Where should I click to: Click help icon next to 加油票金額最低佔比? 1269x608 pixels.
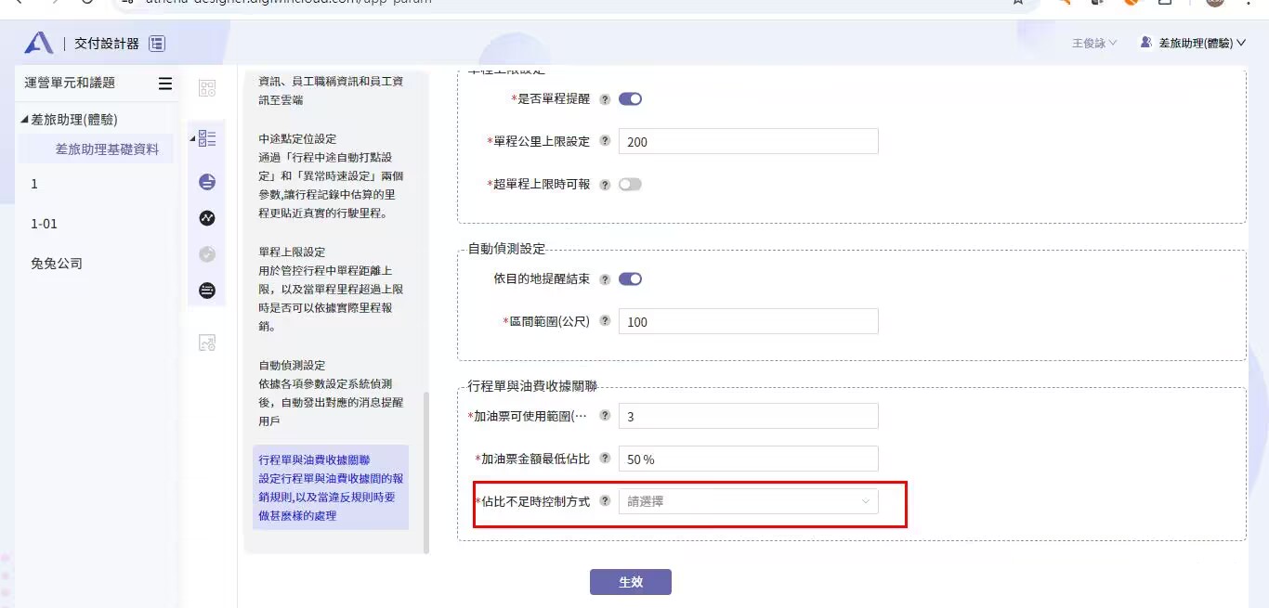(605, 459)
